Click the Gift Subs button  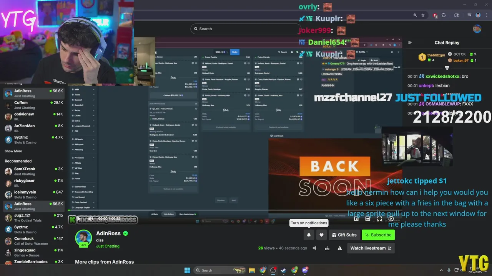(x=344, y=235)
